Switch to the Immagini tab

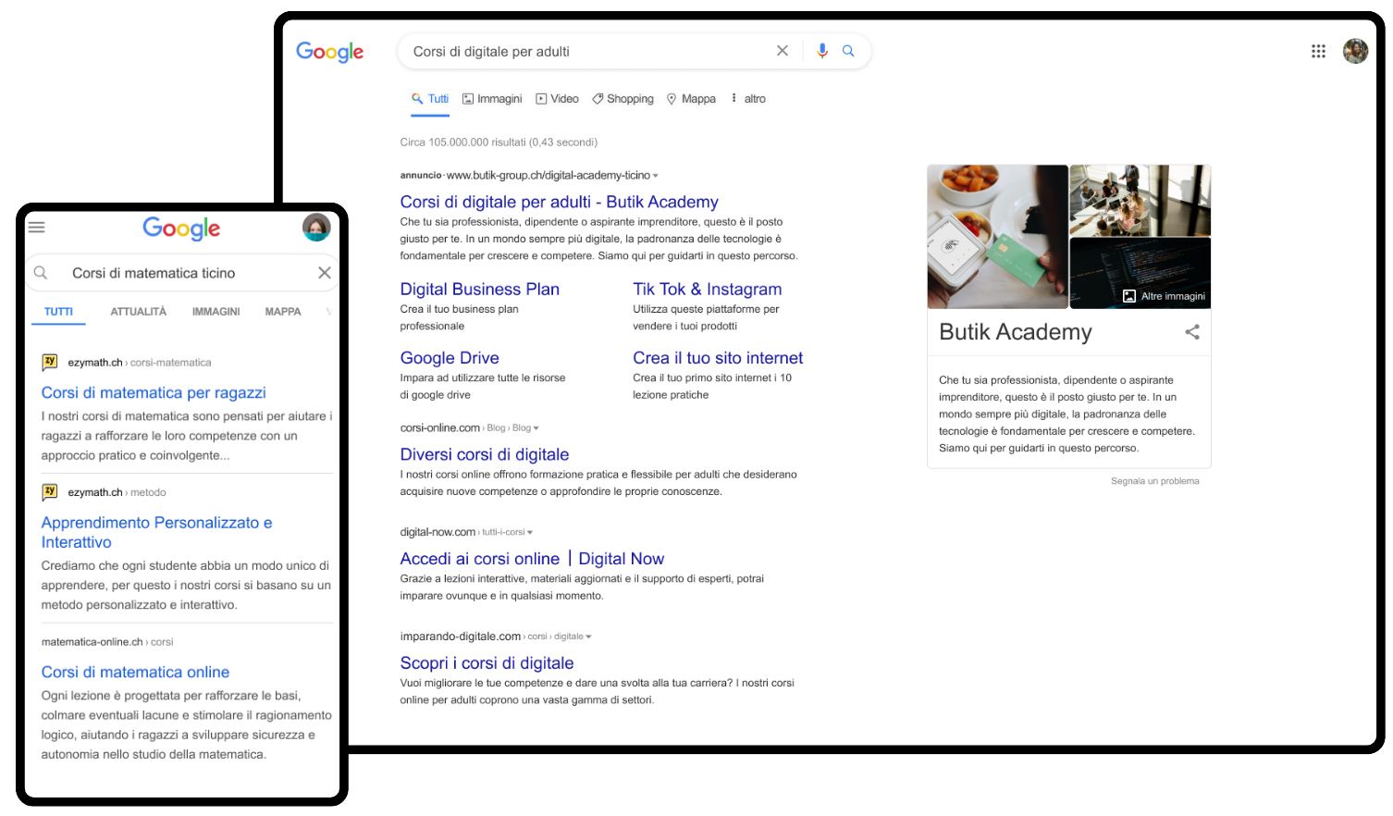tap(492, 99)
